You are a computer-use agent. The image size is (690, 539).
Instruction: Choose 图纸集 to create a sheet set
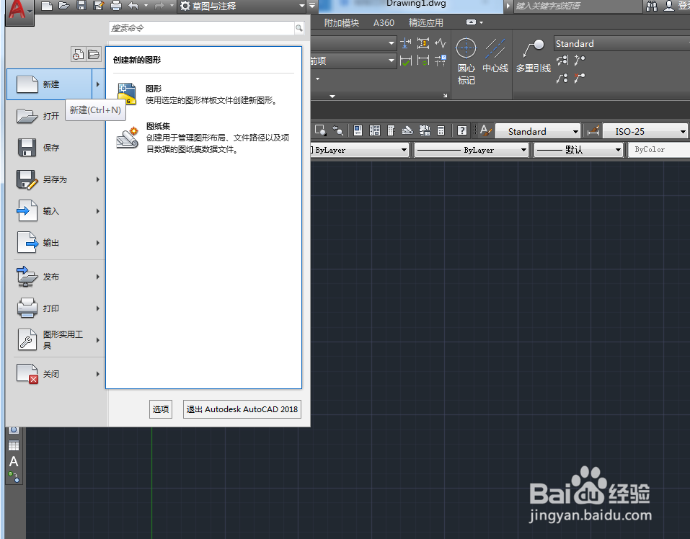pos(203,138)
